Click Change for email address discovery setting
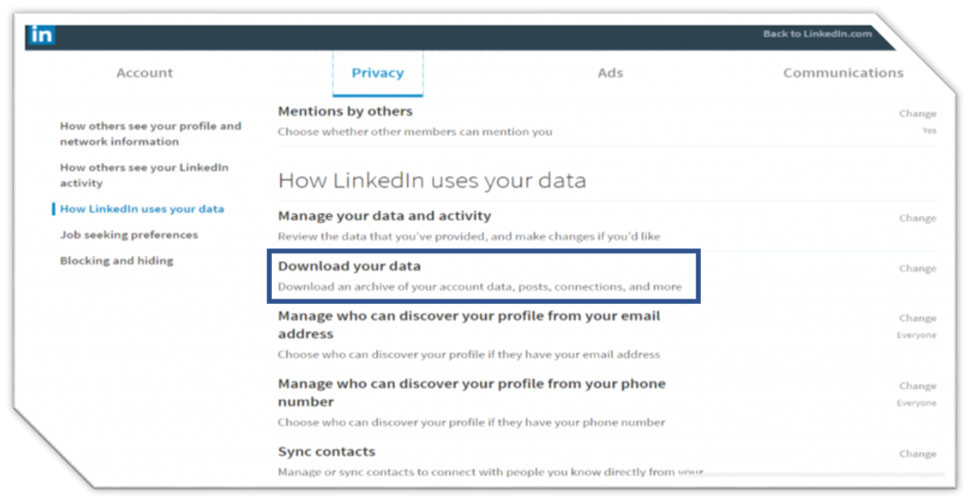Viewport: 970px width, 502px height. coord(917,318)
